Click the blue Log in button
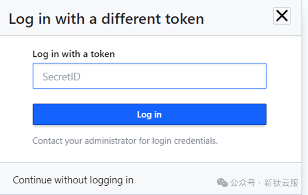Screen dimensions: 308x195 coord(150,114)
